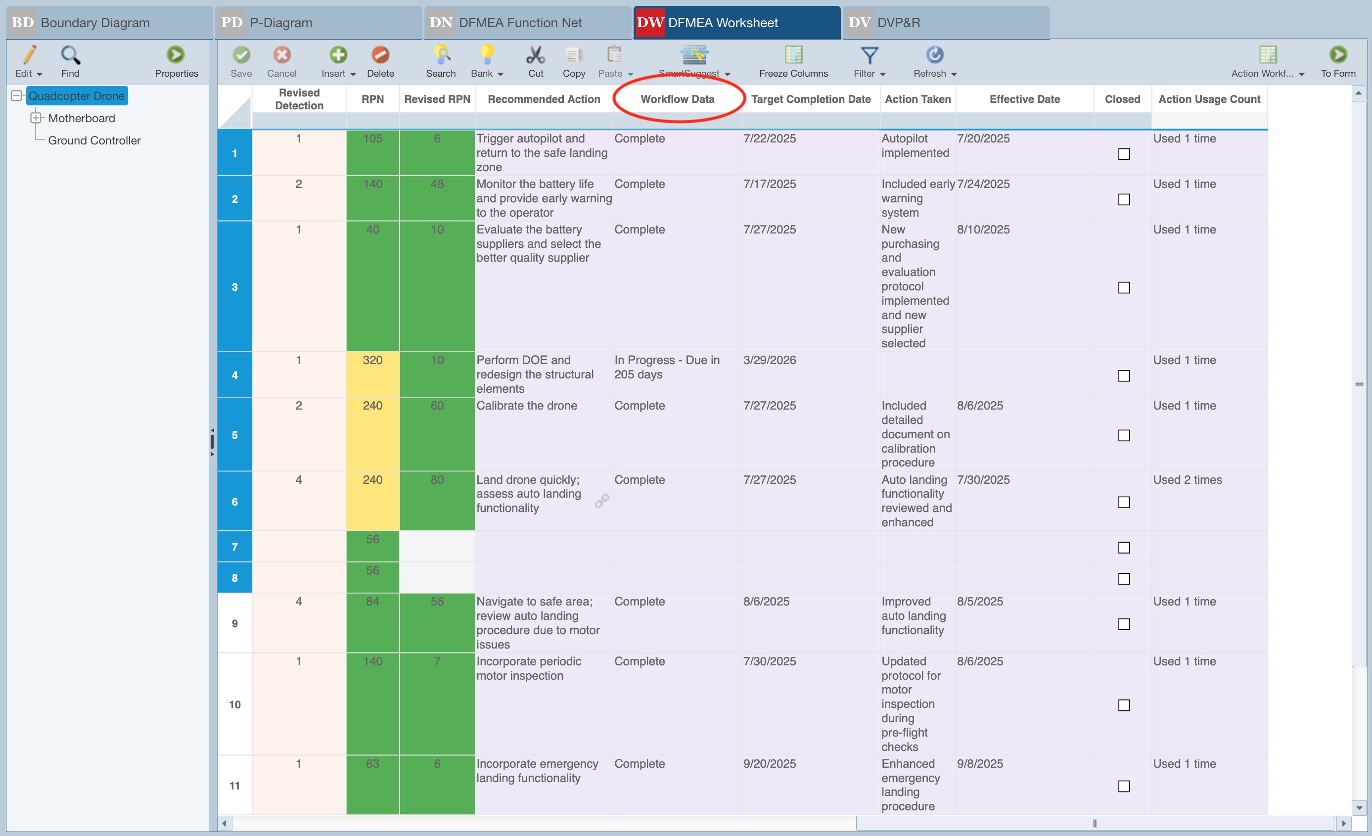Click the Delete toolbar icon
The image size is (1372, 836).
click(x=380, y=55)
